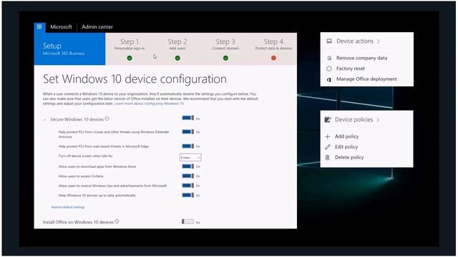Screen dimensions: 458x257
Task: Click the Edit policy pencil icon
Action: click(328, 147)
